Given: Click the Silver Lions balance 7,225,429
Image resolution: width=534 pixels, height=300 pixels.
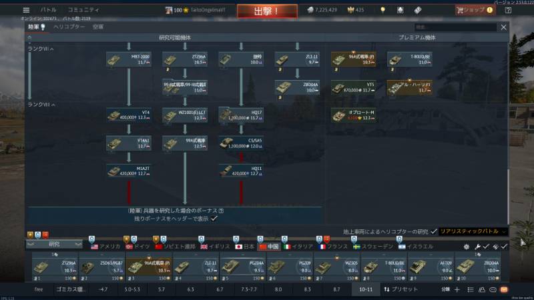Looking at the screenshot, I should (322, 10).
